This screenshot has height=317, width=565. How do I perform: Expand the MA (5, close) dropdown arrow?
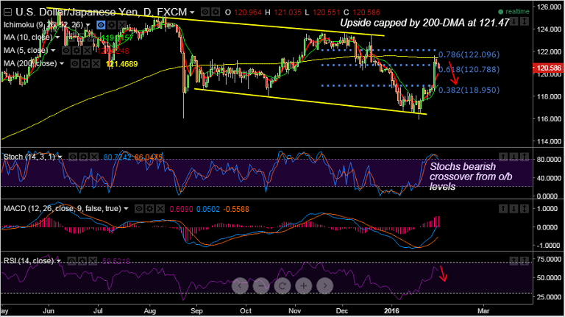click(53, 51)
